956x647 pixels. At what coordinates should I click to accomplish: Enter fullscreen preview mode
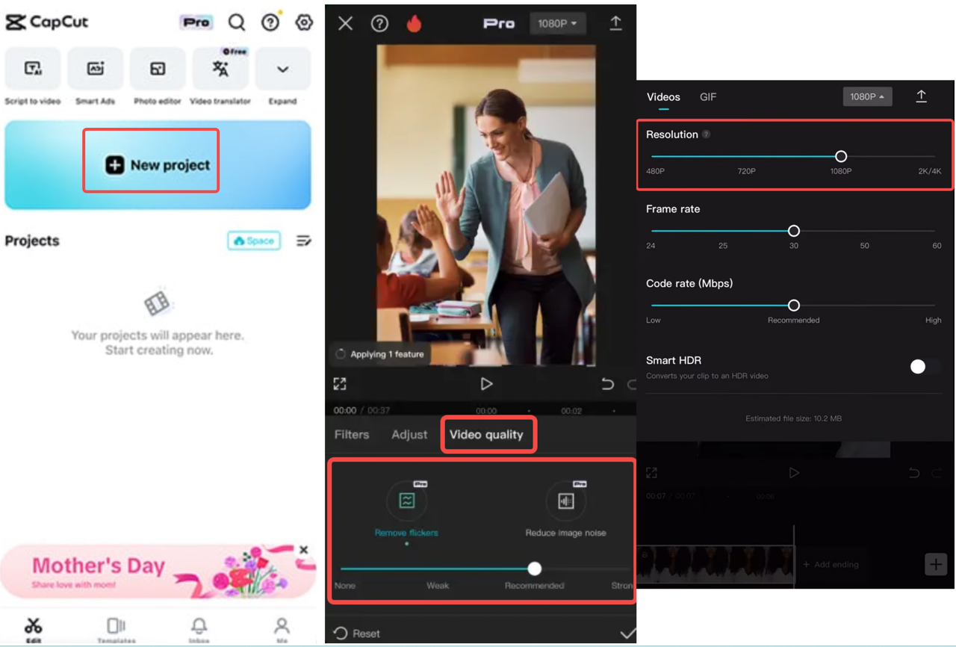(340, 383)
